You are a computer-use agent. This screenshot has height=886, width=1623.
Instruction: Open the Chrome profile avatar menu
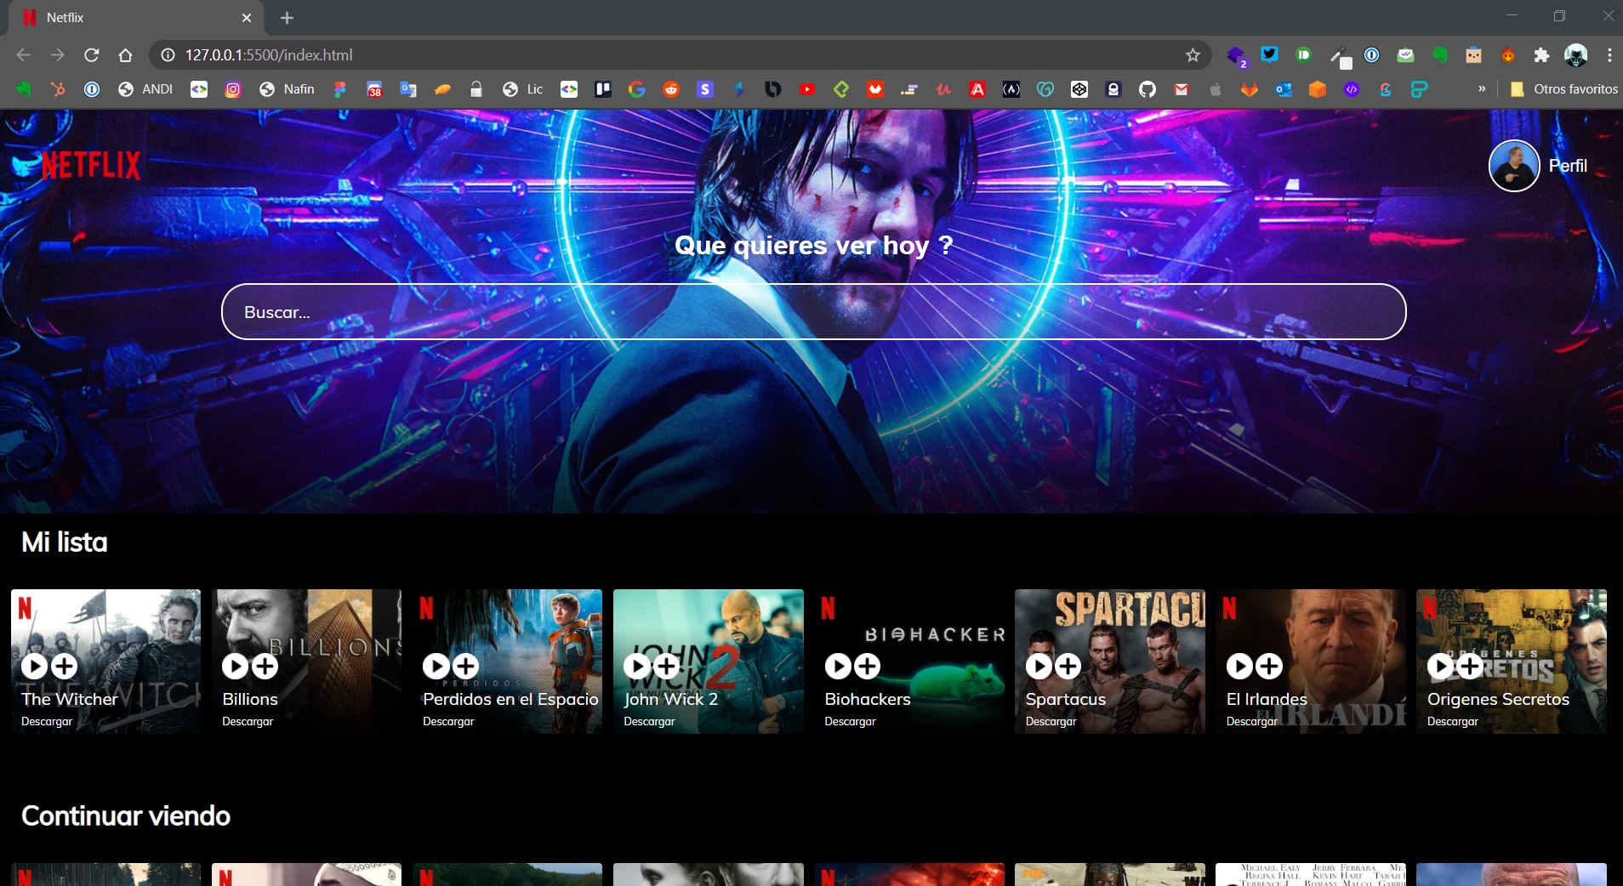pyautogui.click(x=1575, y=54)
